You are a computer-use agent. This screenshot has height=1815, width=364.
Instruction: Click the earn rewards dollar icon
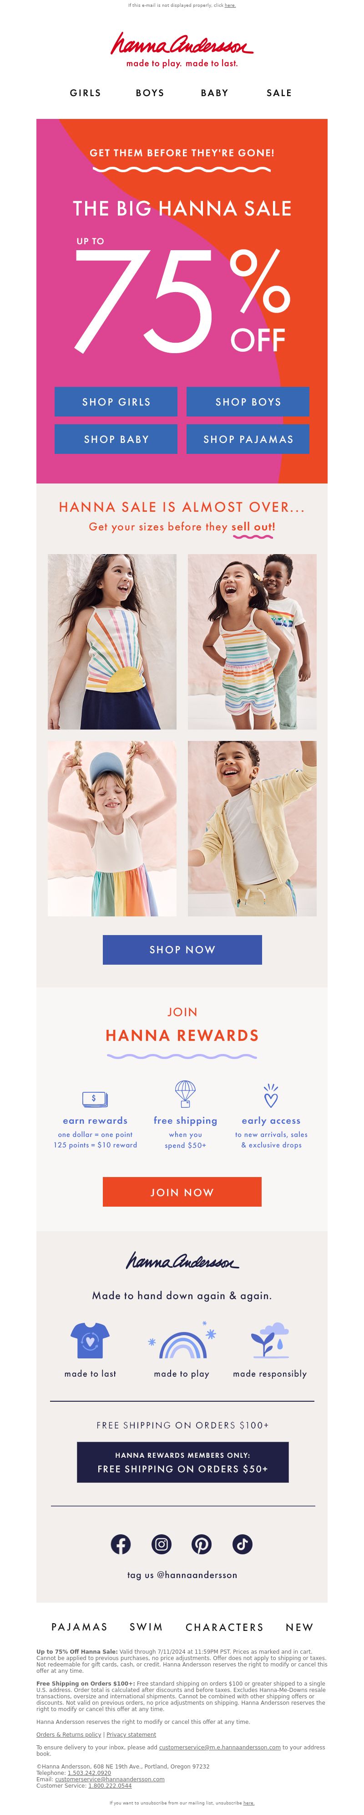click(94, 1099)
